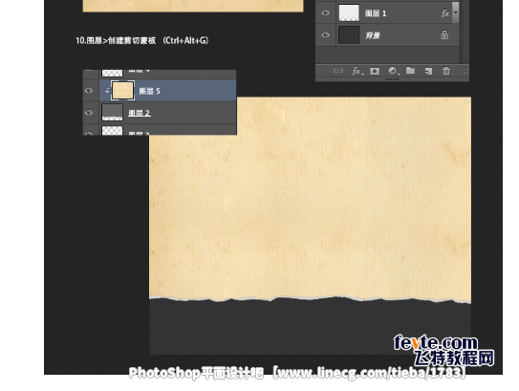Add a layer mask via footer icon
519x391 pixels.
point(375,71)
